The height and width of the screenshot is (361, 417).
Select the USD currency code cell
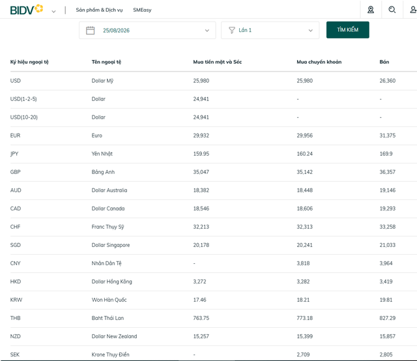coord(16,81)
